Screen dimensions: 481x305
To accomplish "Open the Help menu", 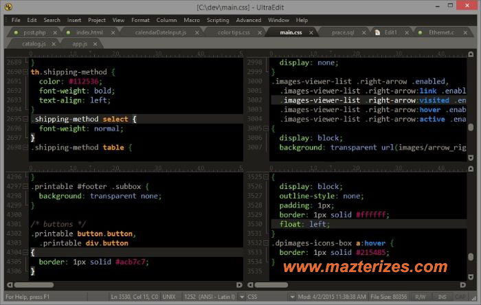I will point(302,20).
